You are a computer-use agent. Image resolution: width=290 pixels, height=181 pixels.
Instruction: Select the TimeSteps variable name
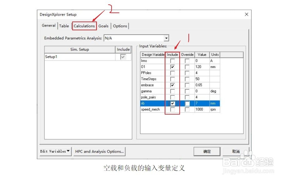[x=148, y=79]
